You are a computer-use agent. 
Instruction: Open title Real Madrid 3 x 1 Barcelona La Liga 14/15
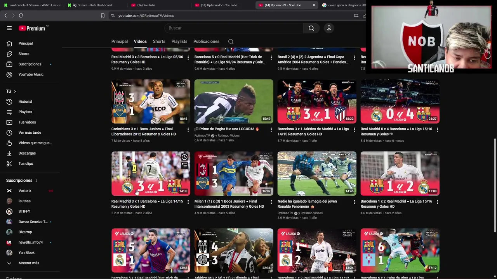(147, 204)
